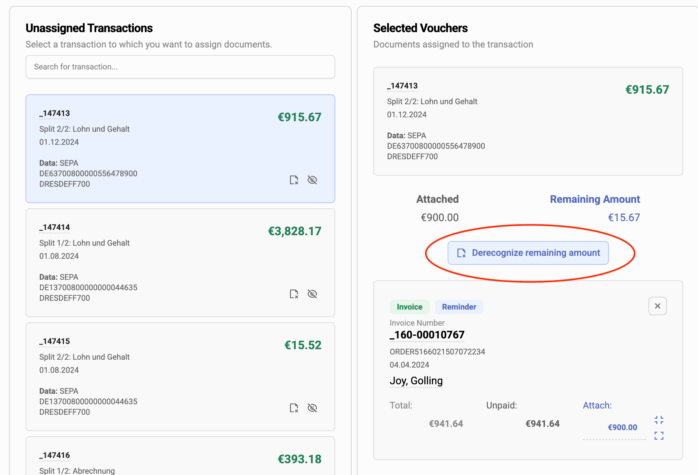Click the maximize attach amount icon
698x475 pixels.
click(659, 435)
